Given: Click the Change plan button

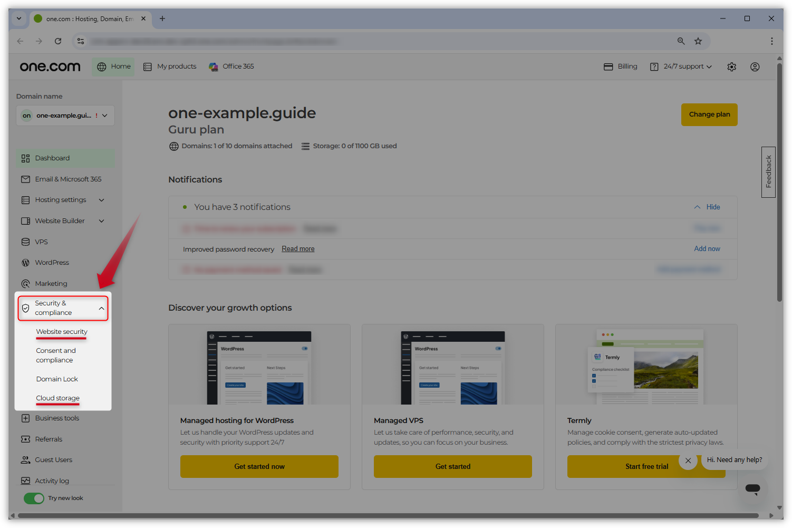Looking at the screenshot, I should (x=709, y=114).
